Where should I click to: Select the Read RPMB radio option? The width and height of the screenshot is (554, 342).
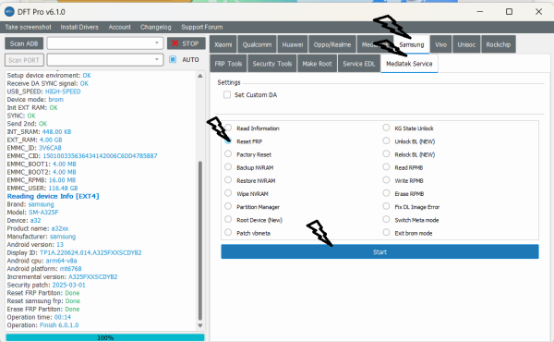pyautogui.click(x=386, y=167)
